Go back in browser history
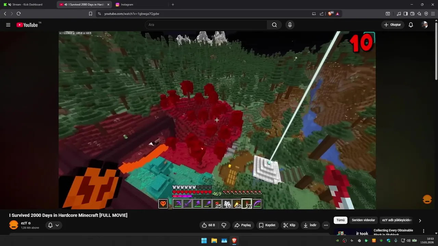Viewport: 438px width, 246px height. tap(5, 14)
